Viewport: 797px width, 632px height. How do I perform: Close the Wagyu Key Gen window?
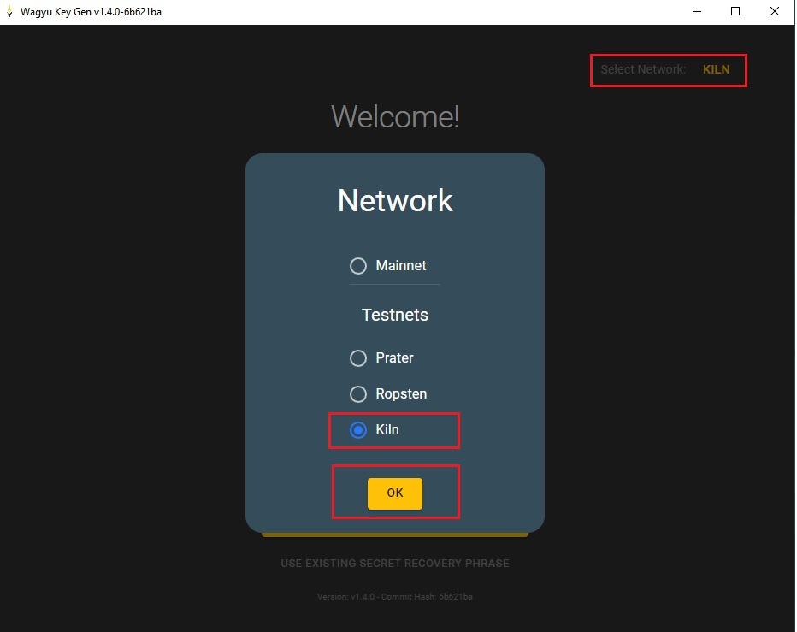(x=774, y=11)
